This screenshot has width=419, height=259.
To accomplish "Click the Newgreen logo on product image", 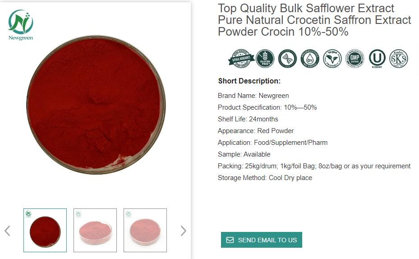I will (x=21, y=25).
